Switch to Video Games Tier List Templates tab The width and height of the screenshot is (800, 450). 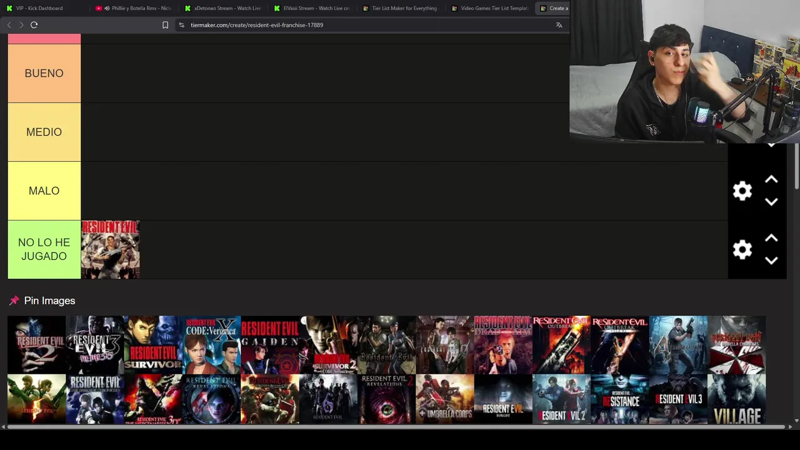[x=490, y=8]
